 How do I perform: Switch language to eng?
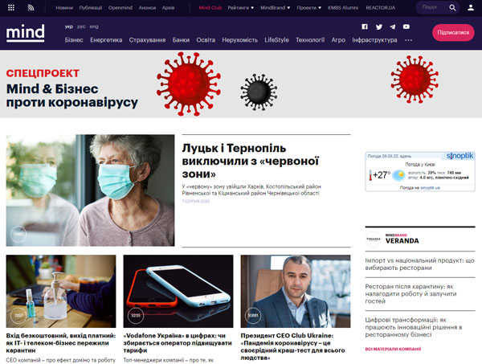click(94, 27)
